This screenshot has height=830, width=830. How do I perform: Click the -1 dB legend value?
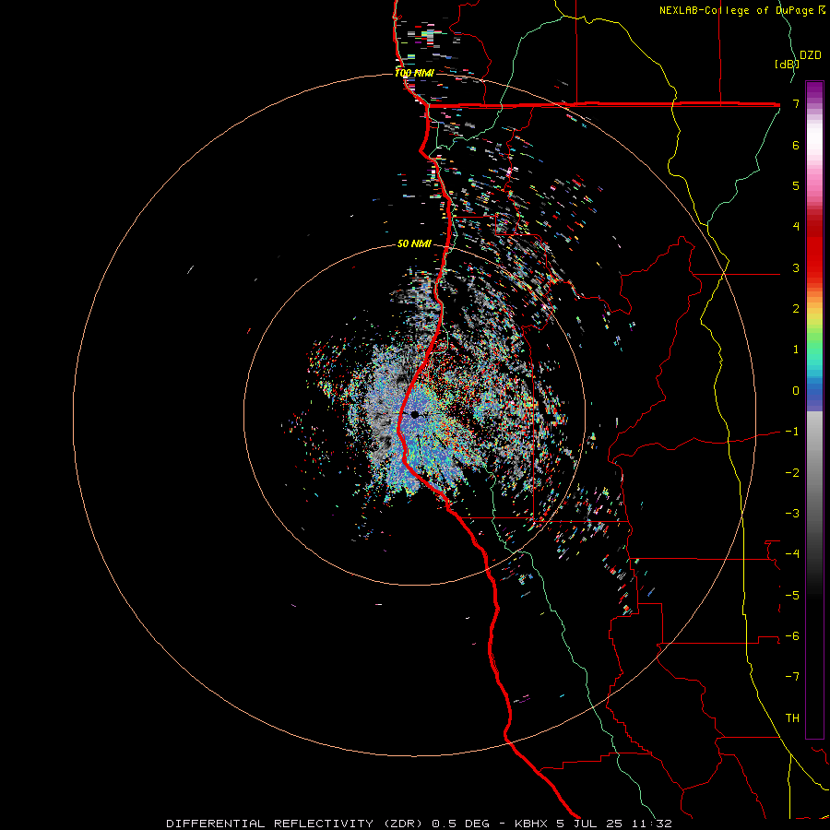coord(792,432)
